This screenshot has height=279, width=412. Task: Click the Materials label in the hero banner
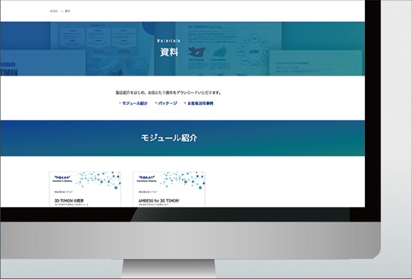tap(169, 41)
